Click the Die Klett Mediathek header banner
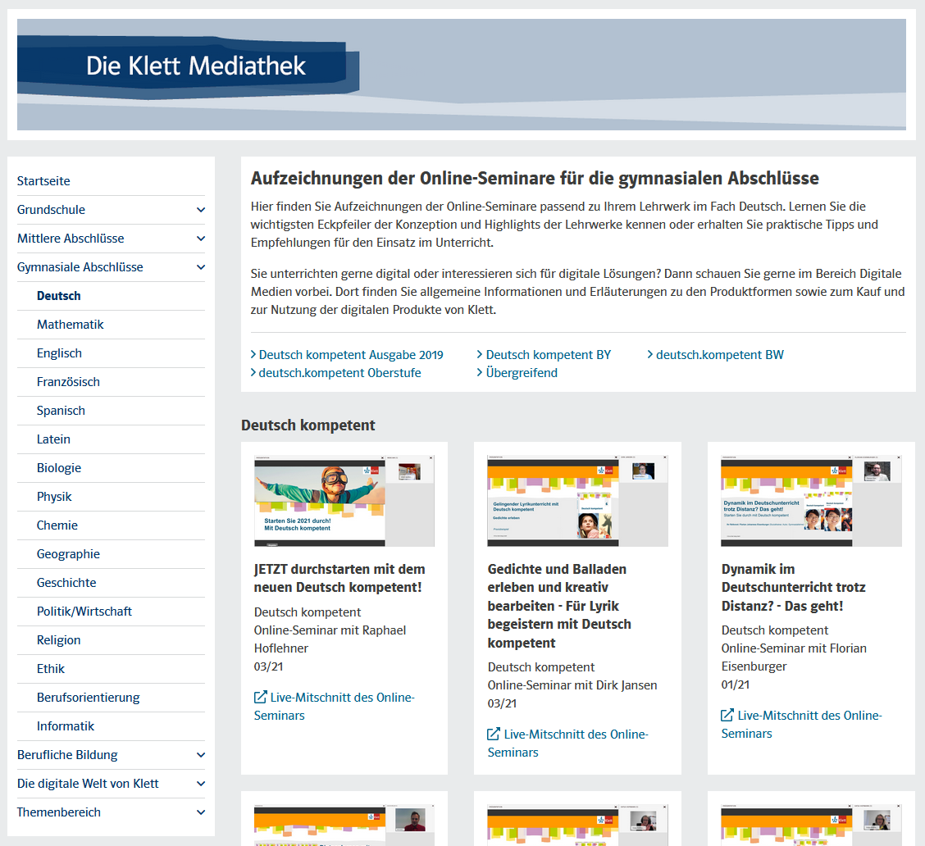This screenshot has height=846, width=925. point(462,75)
